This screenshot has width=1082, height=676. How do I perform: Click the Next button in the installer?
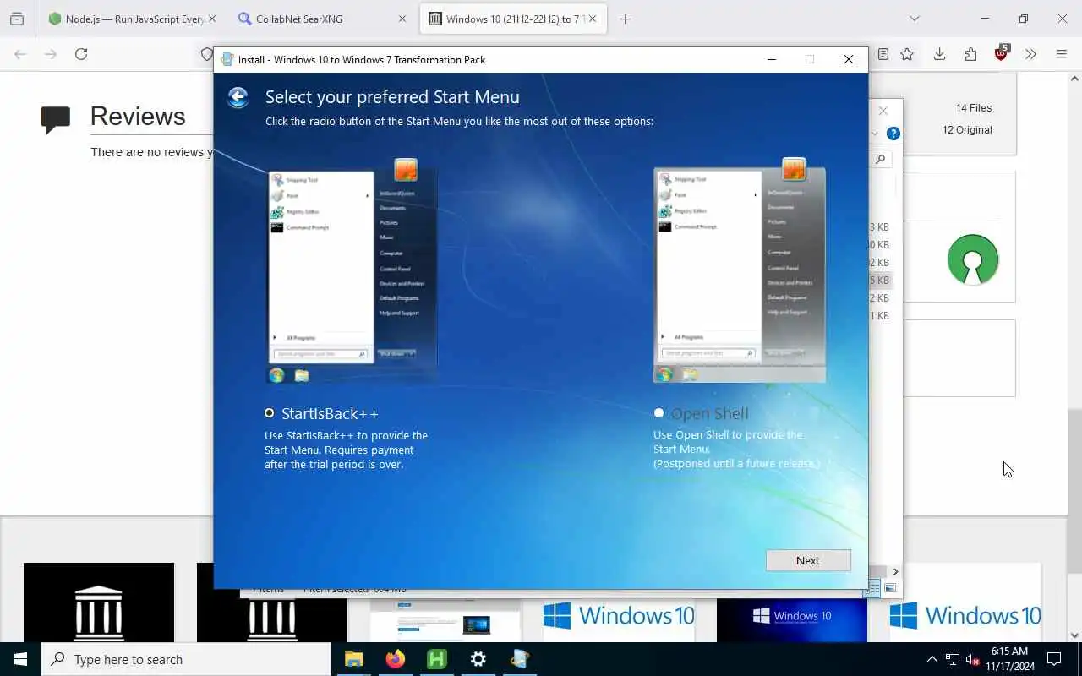coord(808,560)
